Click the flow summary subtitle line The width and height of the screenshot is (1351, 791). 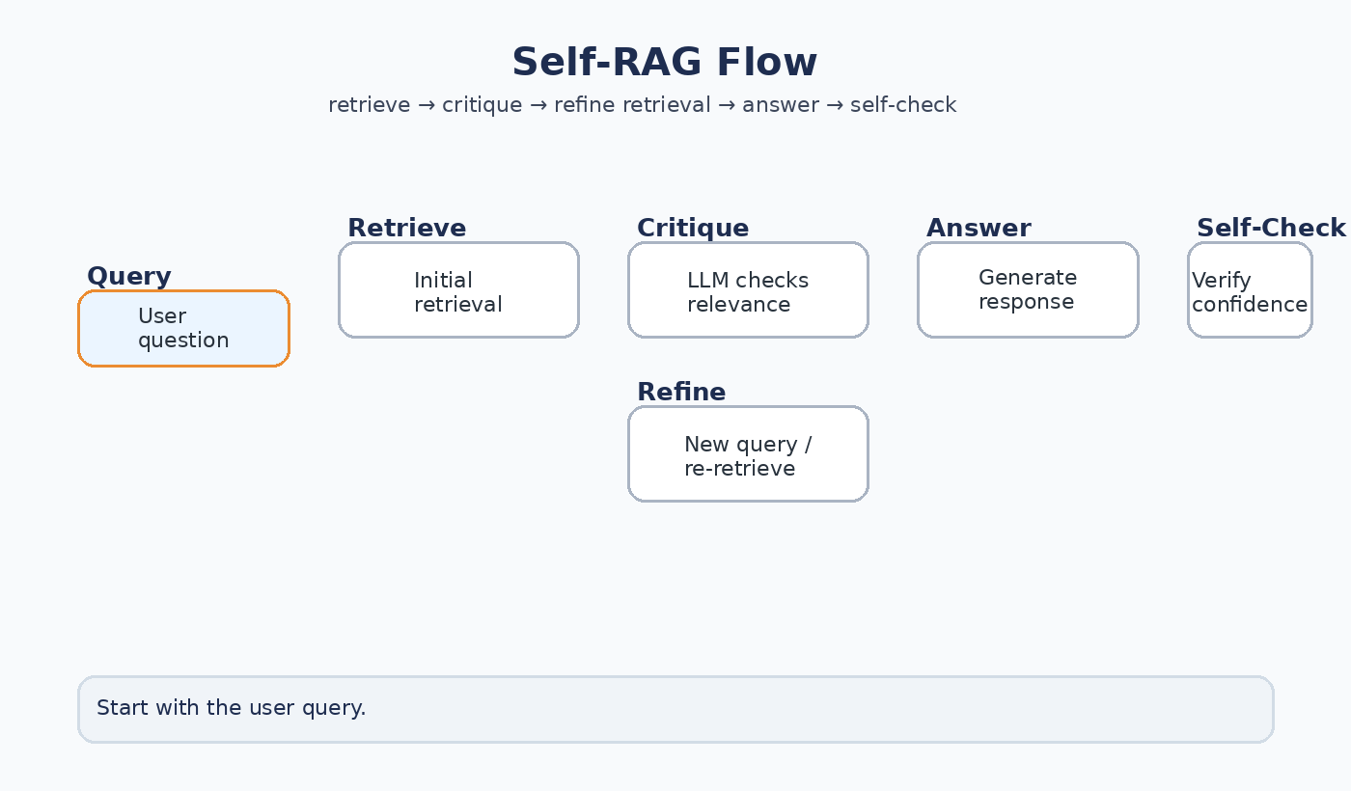[642, 104]
